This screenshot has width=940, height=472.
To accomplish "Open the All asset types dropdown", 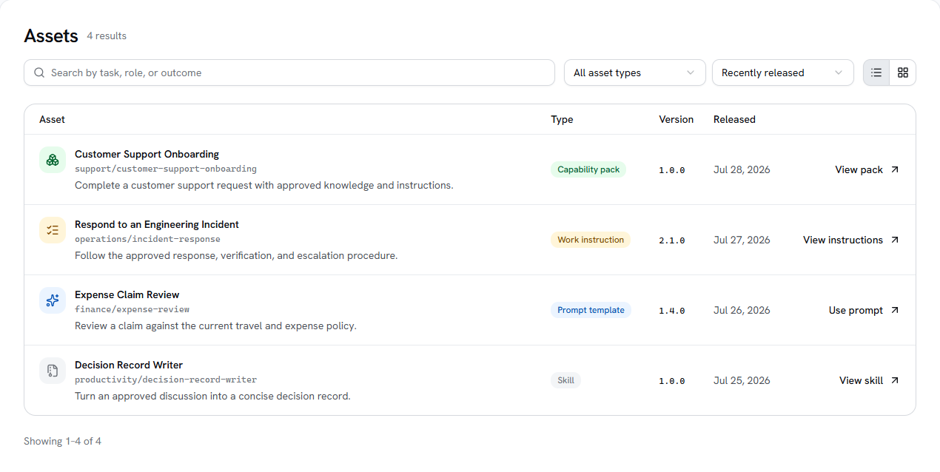I will click(635, 73).
